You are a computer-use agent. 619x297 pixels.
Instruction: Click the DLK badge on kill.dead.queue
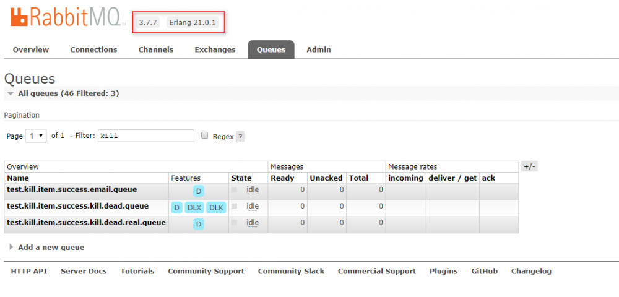[x=216, y=207]
